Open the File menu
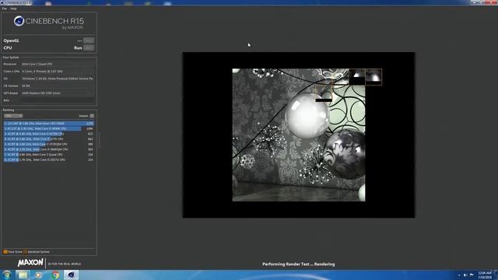The width and height of the screenshot is (498, 280). (x=4, y=9)
